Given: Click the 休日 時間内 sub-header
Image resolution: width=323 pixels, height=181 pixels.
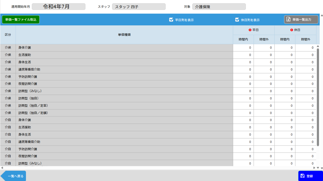Looking at the screenshot, I should tap(285, 39).
